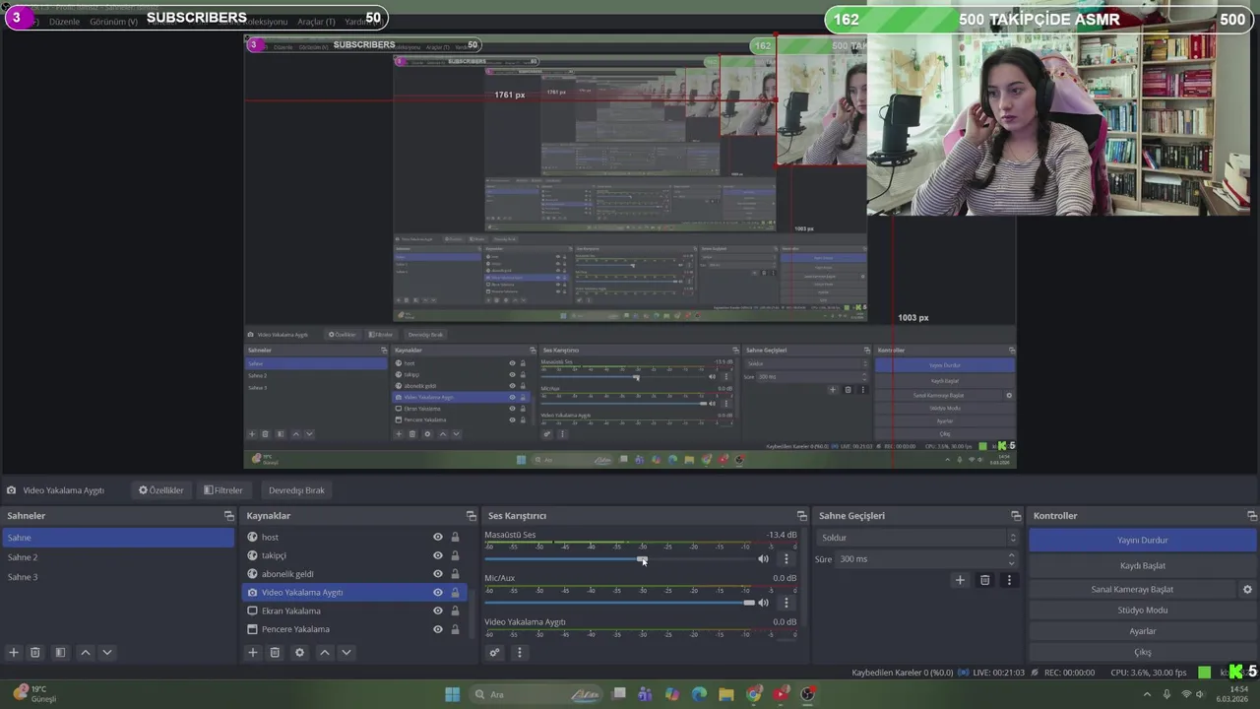
Task: Stop streaming with the Yayını Durdur button
Action: coord(1142,541)
